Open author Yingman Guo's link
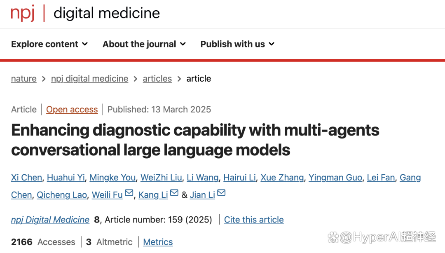Screen dimensions: 445x253 point(335,178)
